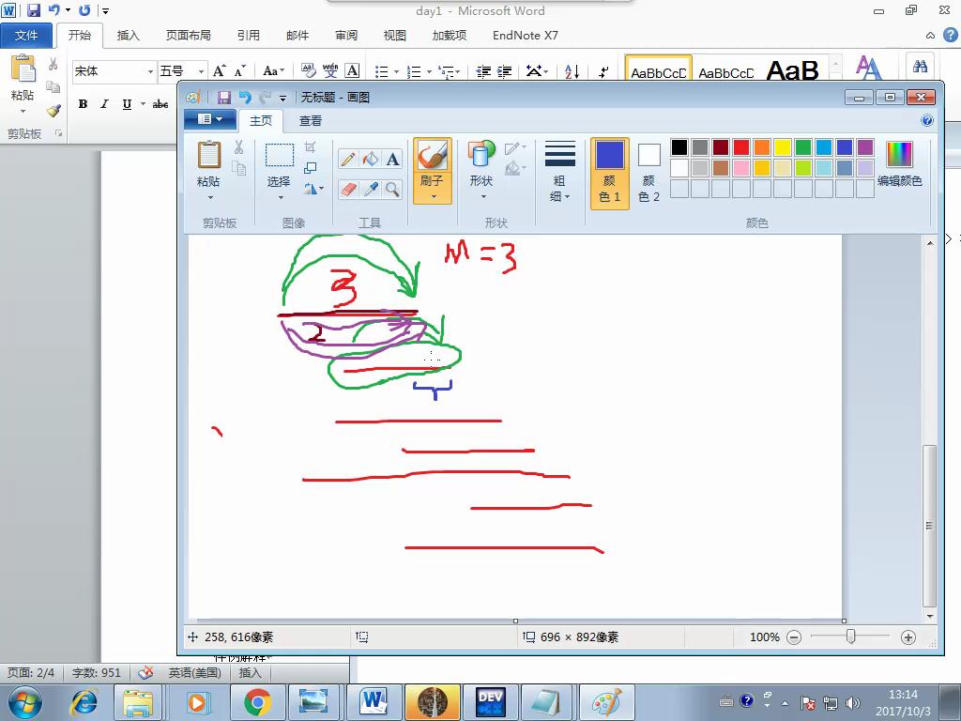Toggle Bold formatting in Word
Screen dimensions: 961x721
[x=83, y=104]
